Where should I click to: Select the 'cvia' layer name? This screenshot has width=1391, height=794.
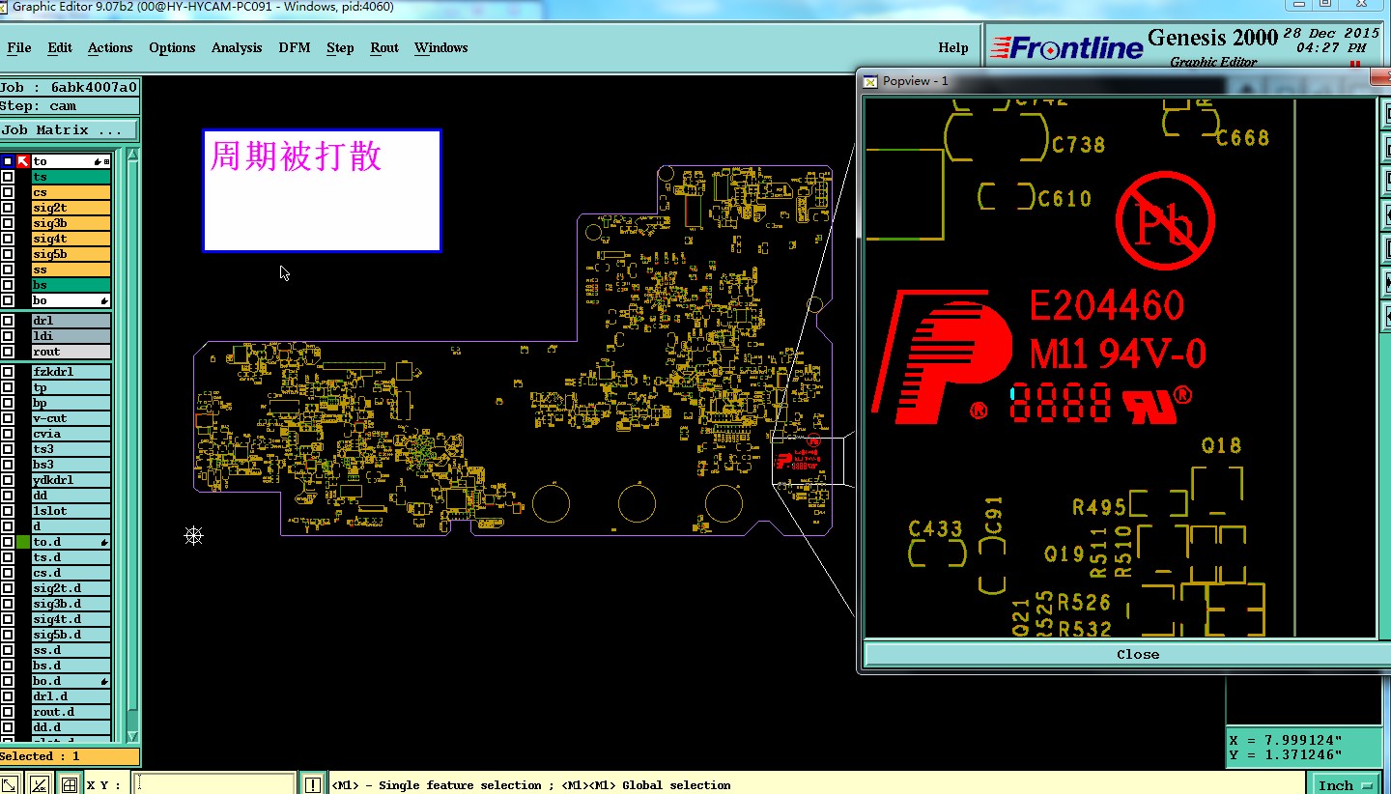[x=71, y=434]
